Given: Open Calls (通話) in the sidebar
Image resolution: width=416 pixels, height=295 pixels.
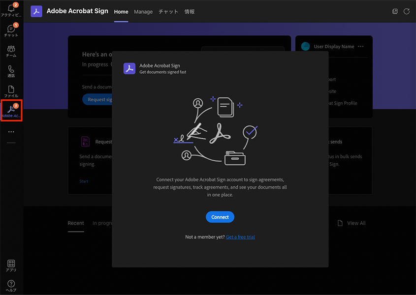Looking at the screenshot, I should (x=11, y=71).
